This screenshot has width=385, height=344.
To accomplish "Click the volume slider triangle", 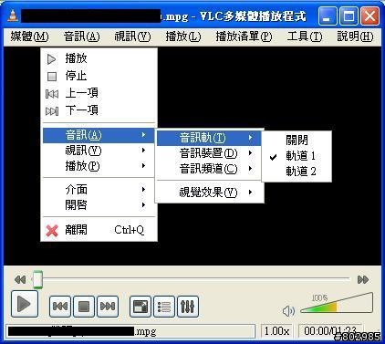I will [337, 303].
